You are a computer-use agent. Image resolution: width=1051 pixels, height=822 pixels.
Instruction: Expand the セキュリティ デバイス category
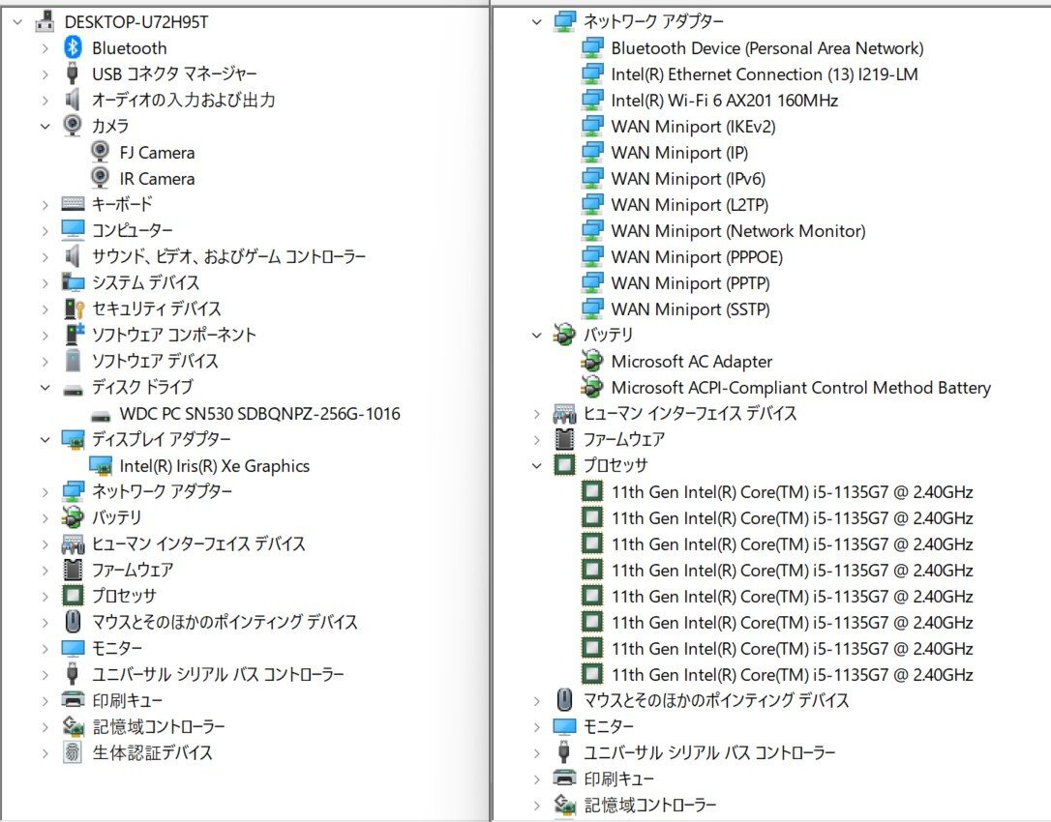(45, 308)
